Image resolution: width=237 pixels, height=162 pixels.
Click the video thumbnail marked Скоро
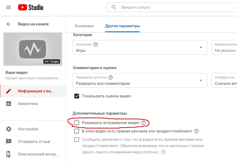pyautogui.click(x=33, y=49)
